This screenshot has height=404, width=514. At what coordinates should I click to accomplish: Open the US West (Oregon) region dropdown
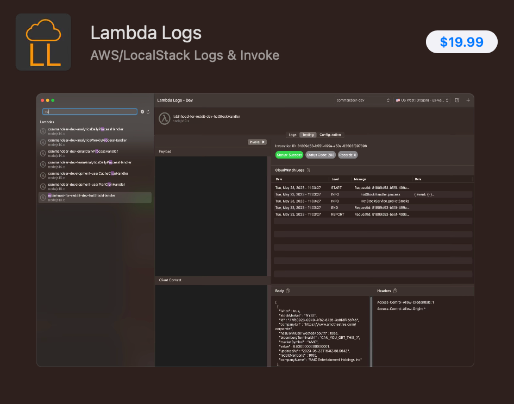coord(422,100)
